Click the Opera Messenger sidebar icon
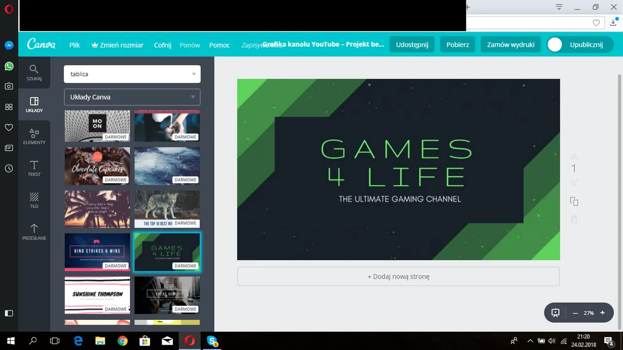Screen dimensions: 623x350 9,45
